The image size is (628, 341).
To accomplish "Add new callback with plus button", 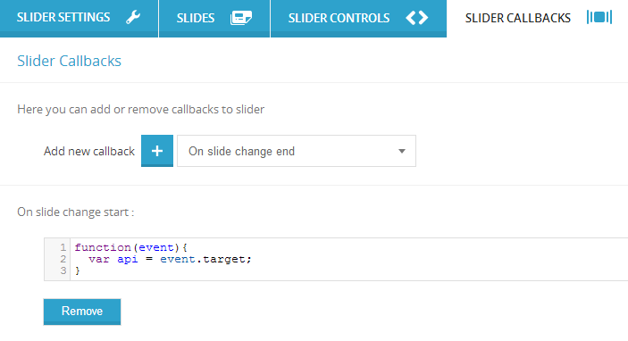I will point(157,151).
